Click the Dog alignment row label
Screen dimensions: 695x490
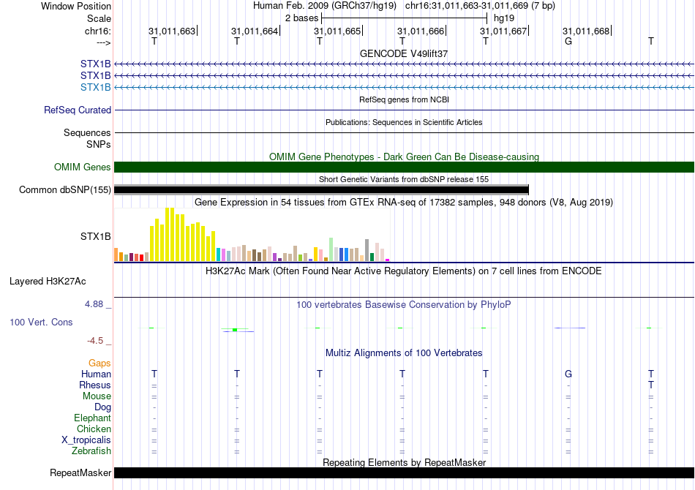coord(102,407)
